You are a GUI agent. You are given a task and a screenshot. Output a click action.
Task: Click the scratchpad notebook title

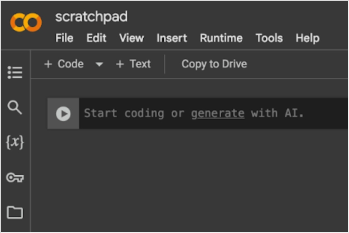tap(91, 17)
